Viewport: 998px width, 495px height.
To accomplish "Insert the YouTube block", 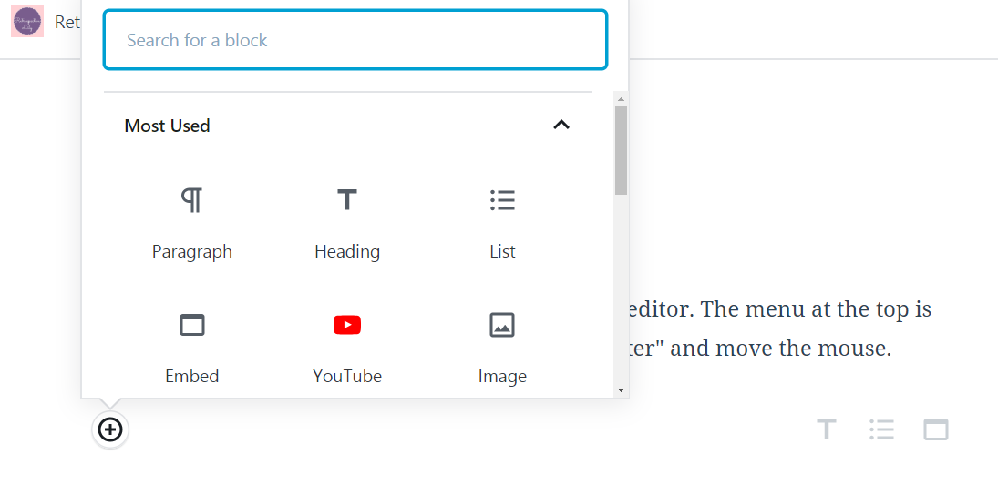I will (347, 349).
